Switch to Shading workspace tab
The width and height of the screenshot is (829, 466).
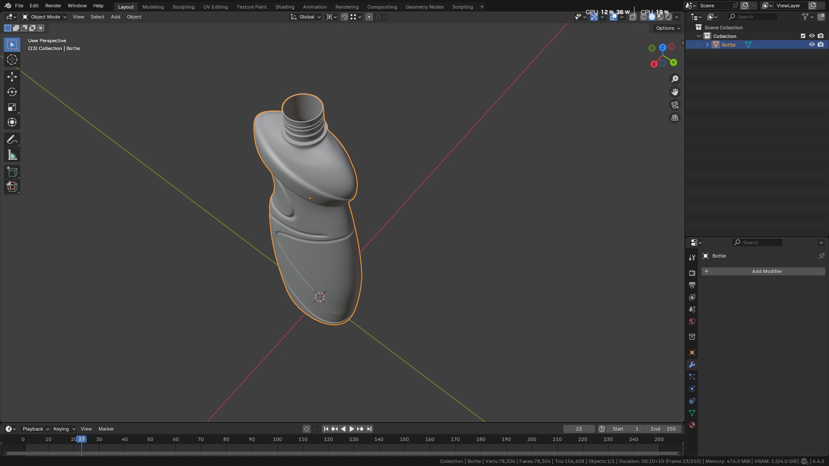point(285,7)
